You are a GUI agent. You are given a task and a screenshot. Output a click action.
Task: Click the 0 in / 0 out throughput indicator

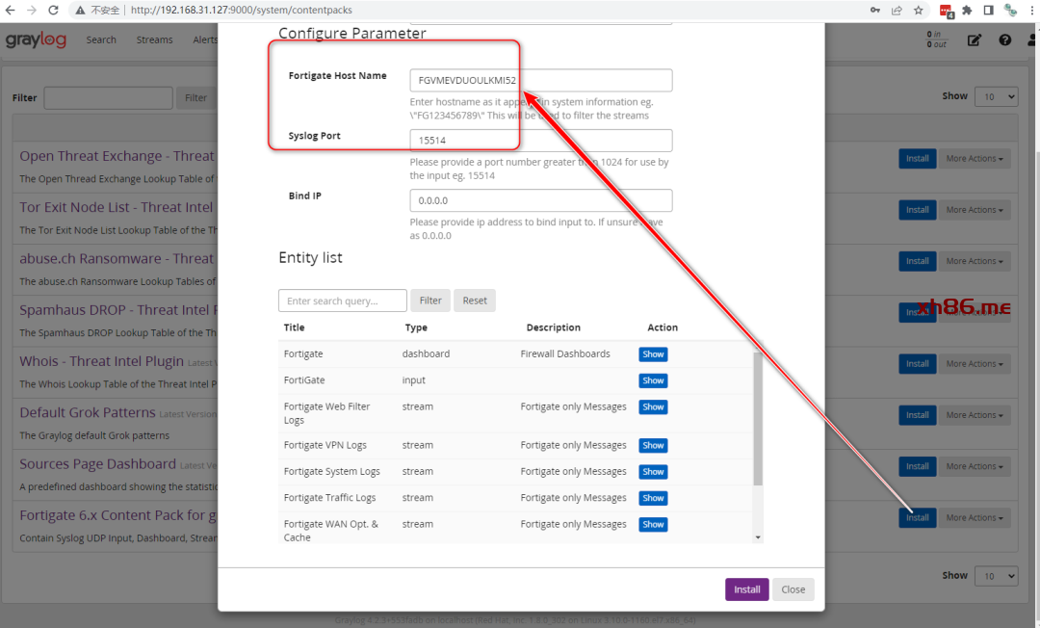coord(937,39)
